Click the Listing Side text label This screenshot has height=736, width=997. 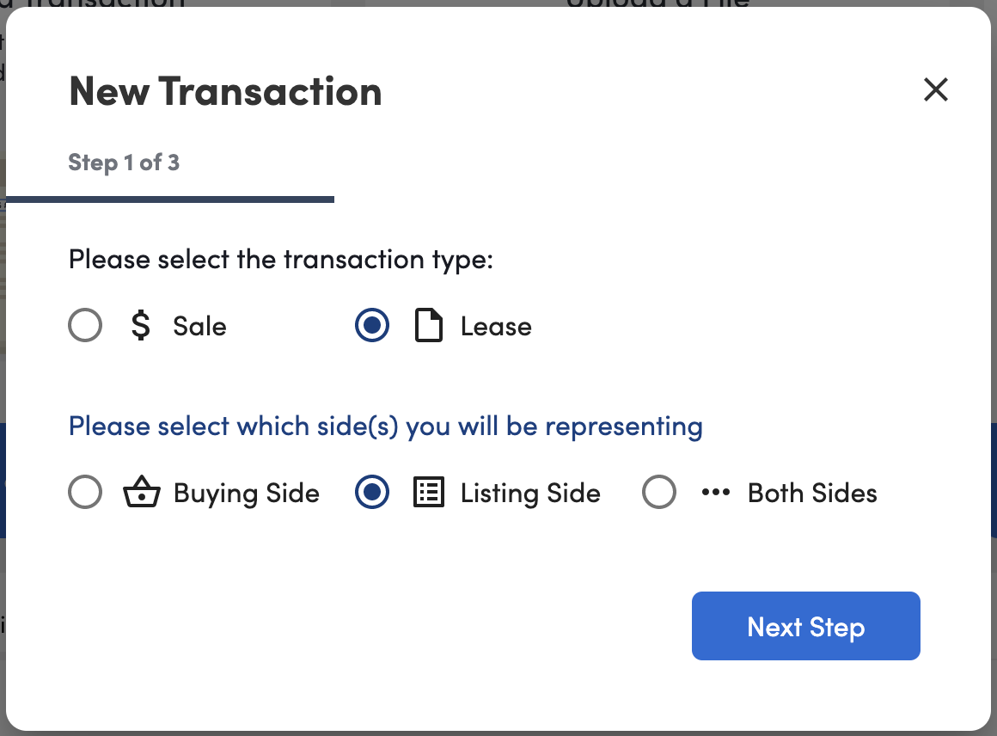[x=530, y=494]
